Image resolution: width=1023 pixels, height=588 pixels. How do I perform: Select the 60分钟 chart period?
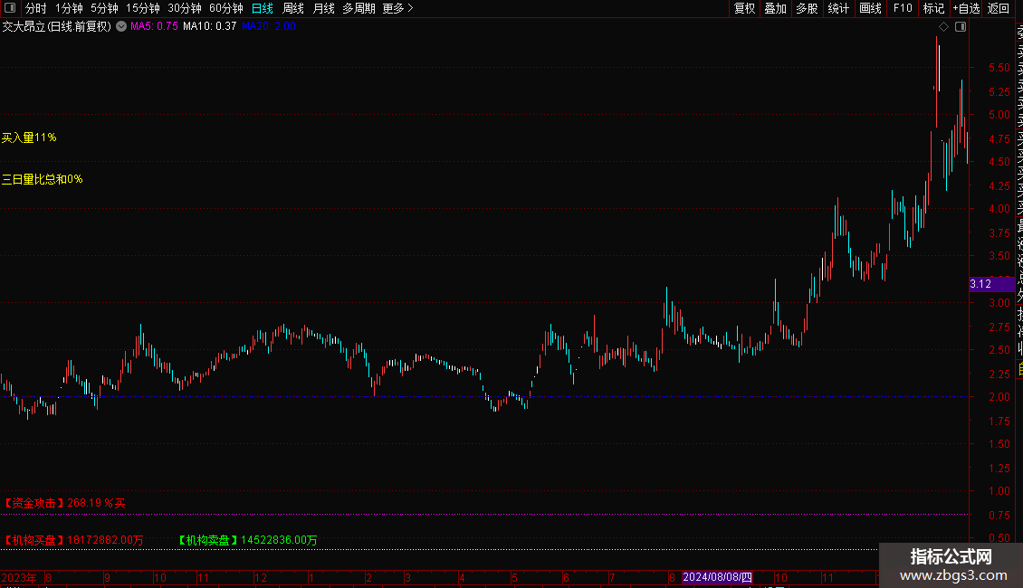point(225,8)
